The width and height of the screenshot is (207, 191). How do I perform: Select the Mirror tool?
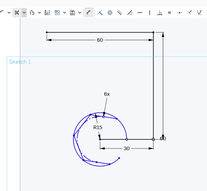pos(47,13)
